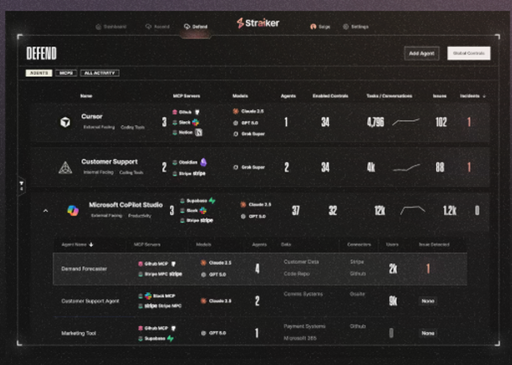
Task: Click GPT 5.0 icon in CoPilot Studio row
Action: [x=243, y=216]
